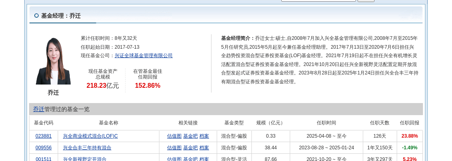Open 兴证全球基金管理有限公司 company link
The width and height of the screenshot is (452, 161).
(x=144, y=56)
